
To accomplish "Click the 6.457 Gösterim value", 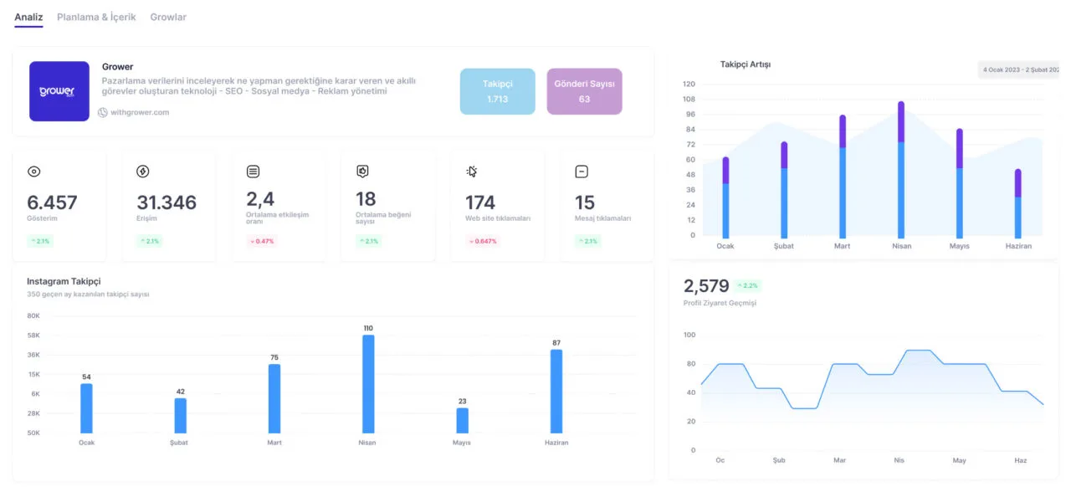I will click(52, 202).
